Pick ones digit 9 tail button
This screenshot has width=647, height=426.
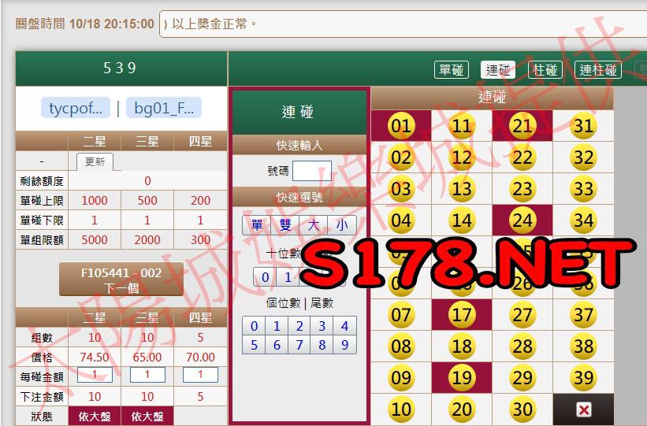coord(345,344)
